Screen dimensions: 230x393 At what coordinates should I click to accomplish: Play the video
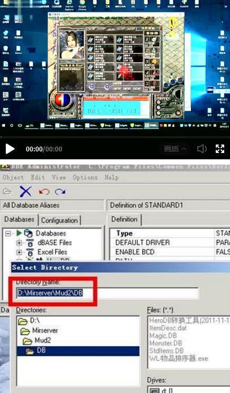[x=10, y=149]
